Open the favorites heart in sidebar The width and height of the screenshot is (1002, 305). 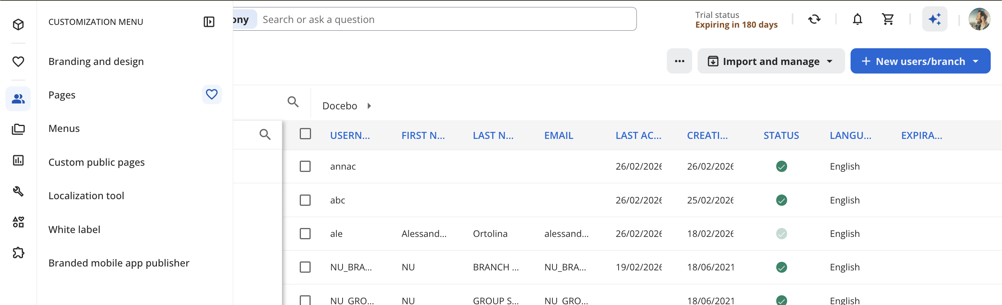click(x=18, y=61)
